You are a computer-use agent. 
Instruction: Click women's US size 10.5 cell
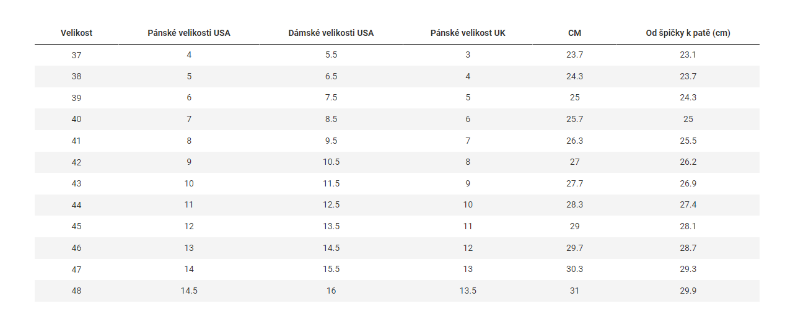pos(331,162)
